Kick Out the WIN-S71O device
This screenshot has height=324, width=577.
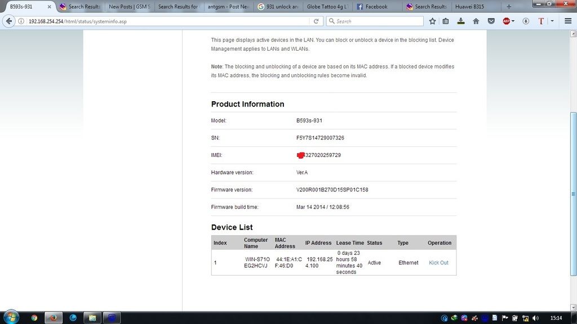coord(438,263)
